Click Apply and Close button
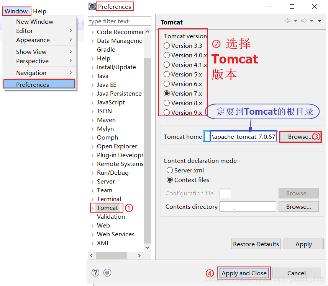 point(244,273)
